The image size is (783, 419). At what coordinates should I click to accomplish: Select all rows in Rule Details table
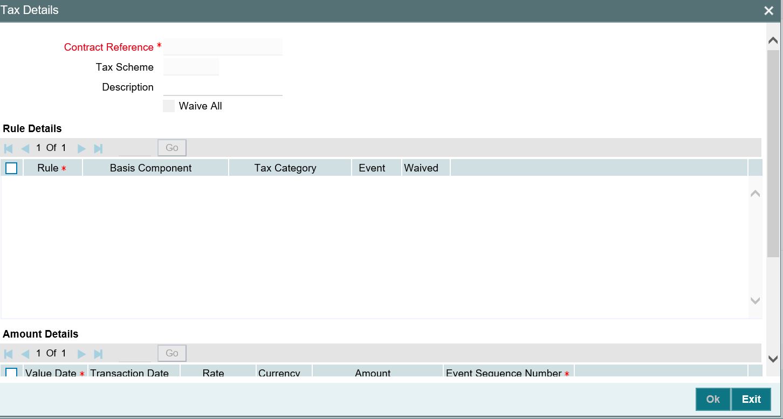coord(11,168)
